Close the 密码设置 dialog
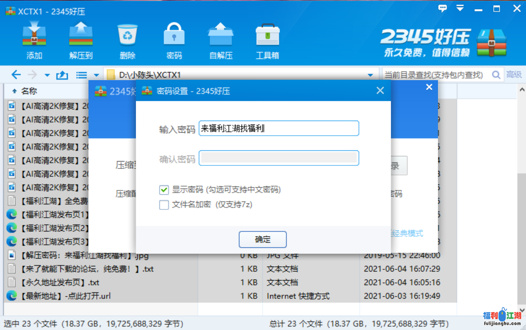This screenshot has height=330, width=526. [380, 90]
